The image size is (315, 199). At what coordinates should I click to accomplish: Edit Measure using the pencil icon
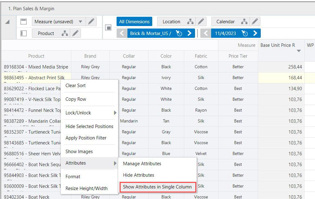pyautogui.click(x=91, y=21)
